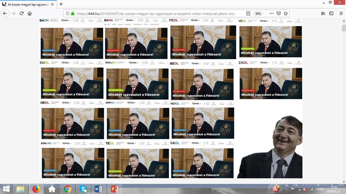Expand the TÉMÁK dropdown beside VEOL logo
The width and height of the screenshot is (346, 194).
pos(264,21)
